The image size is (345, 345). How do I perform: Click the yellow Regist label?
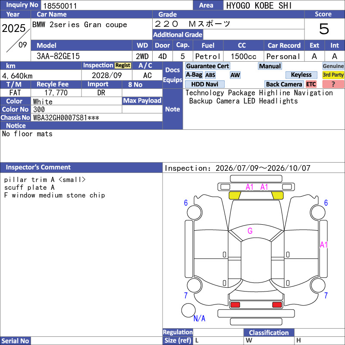coord(123,66)
